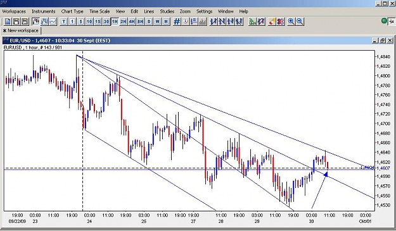Screen dimensions: 396x231
Task: Click the green add study icon
Action: pos(252,22)
